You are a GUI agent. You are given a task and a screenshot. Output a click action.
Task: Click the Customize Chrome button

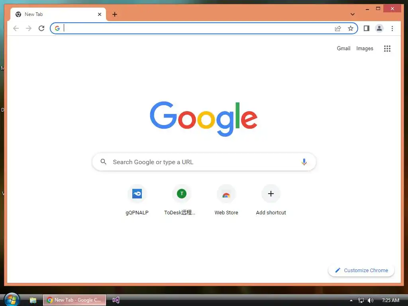click(x=361, y=271)
